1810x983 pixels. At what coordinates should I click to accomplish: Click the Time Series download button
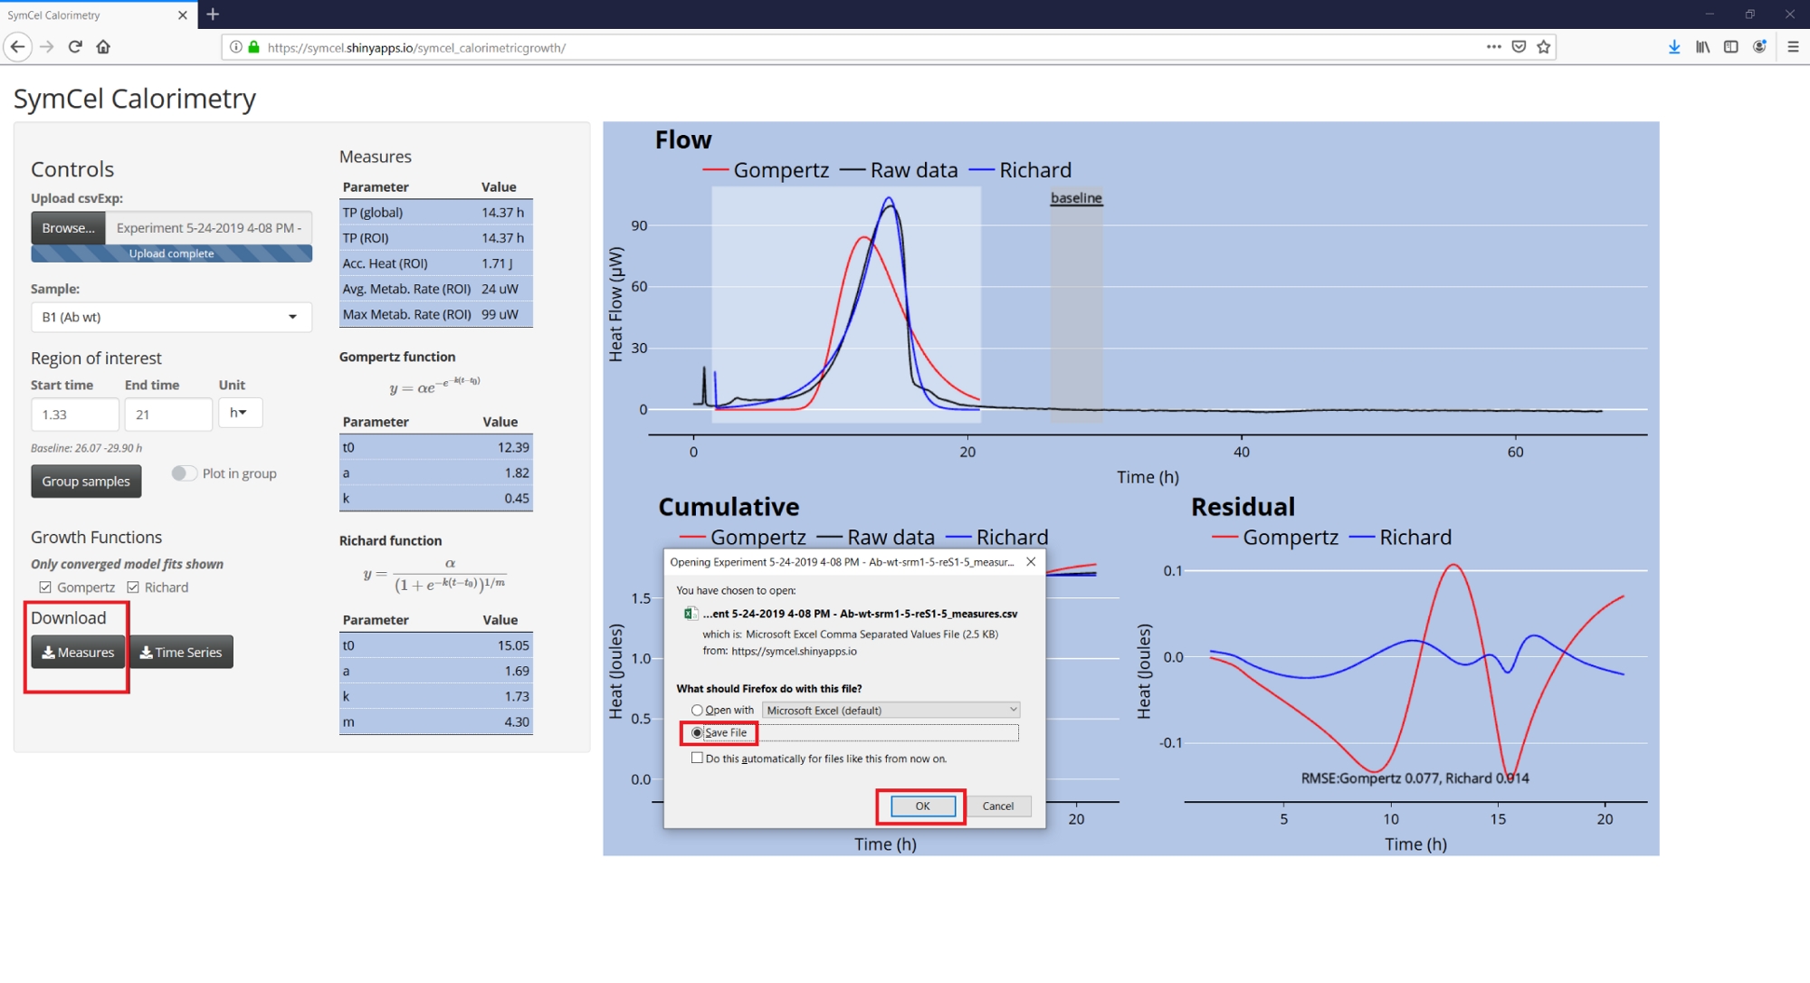click(181, 653)
